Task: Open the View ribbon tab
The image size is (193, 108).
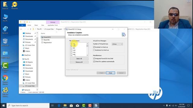Action: [43, 25]
